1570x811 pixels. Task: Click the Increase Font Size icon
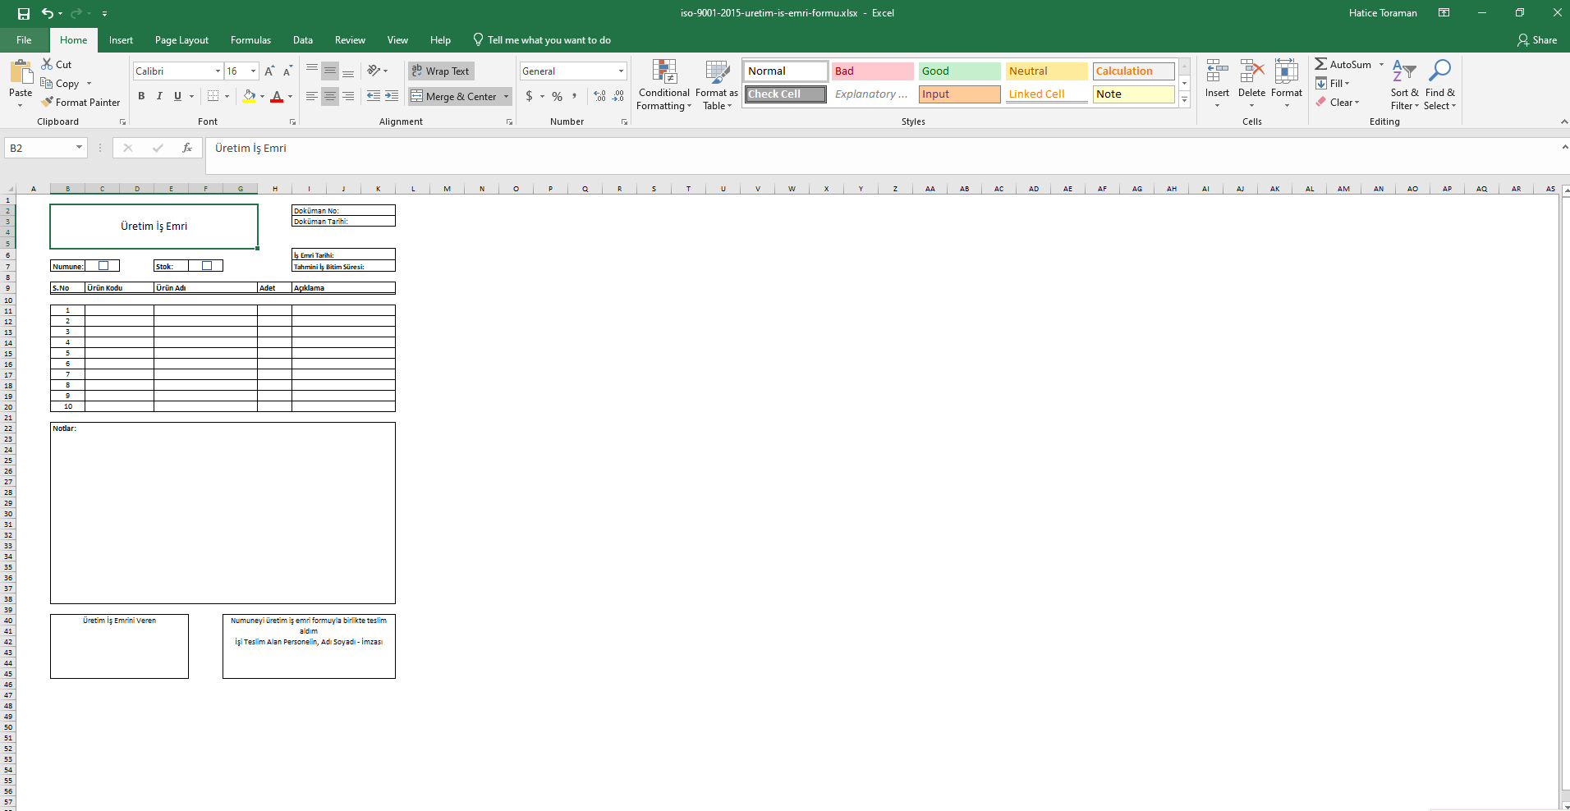pyautogui.click(x=269, y=71)
